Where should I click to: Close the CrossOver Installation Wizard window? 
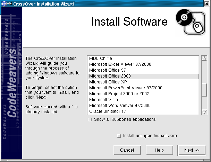(207, 3)
